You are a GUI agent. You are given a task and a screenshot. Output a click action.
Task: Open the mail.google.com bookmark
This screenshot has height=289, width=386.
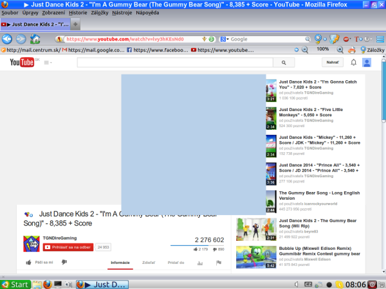tap(93, 50)
